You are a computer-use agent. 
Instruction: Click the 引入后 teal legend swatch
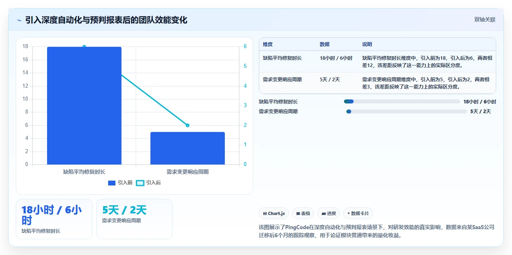[x=140, y=183]
